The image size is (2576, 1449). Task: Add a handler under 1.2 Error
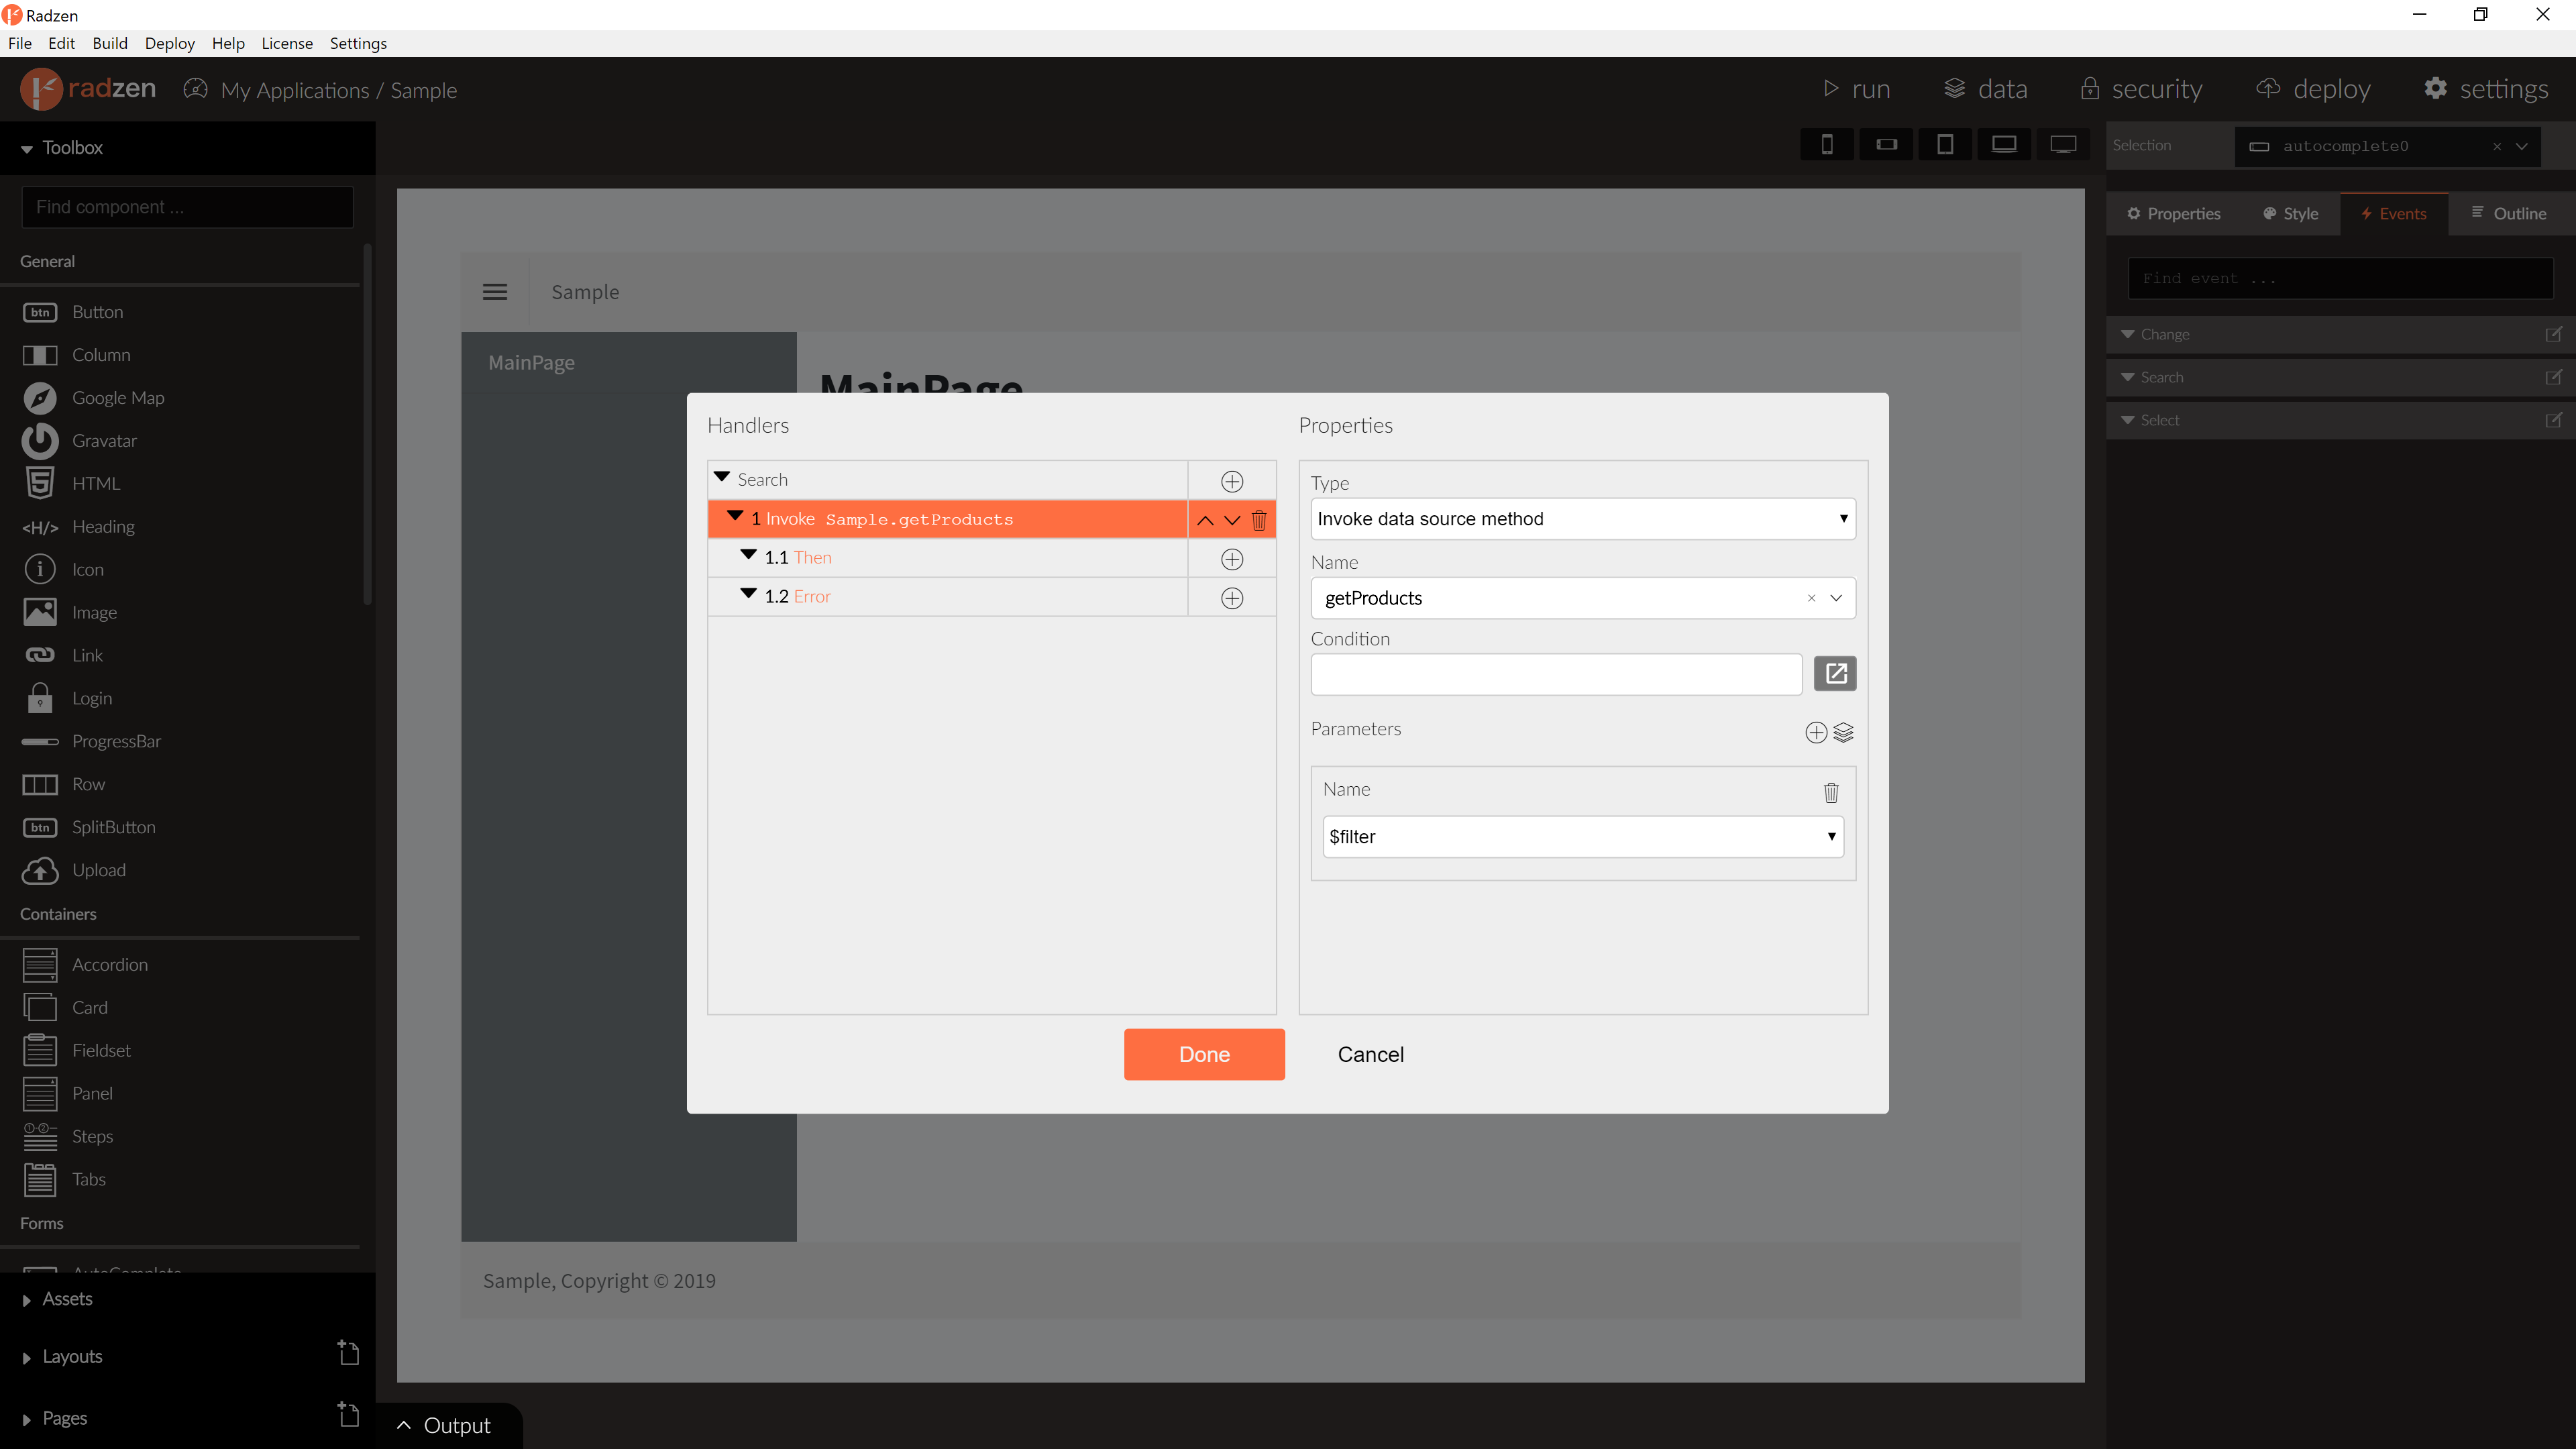point(1232,598)
